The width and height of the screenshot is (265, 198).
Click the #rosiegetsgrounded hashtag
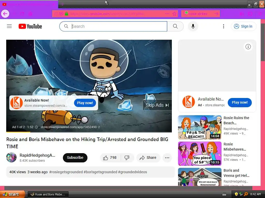point(66,172)
